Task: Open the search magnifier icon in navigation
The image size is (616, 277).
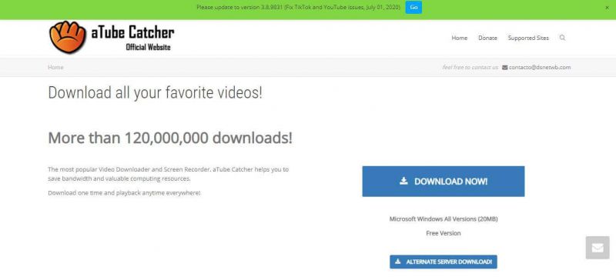Action: [x=562, y=38]
